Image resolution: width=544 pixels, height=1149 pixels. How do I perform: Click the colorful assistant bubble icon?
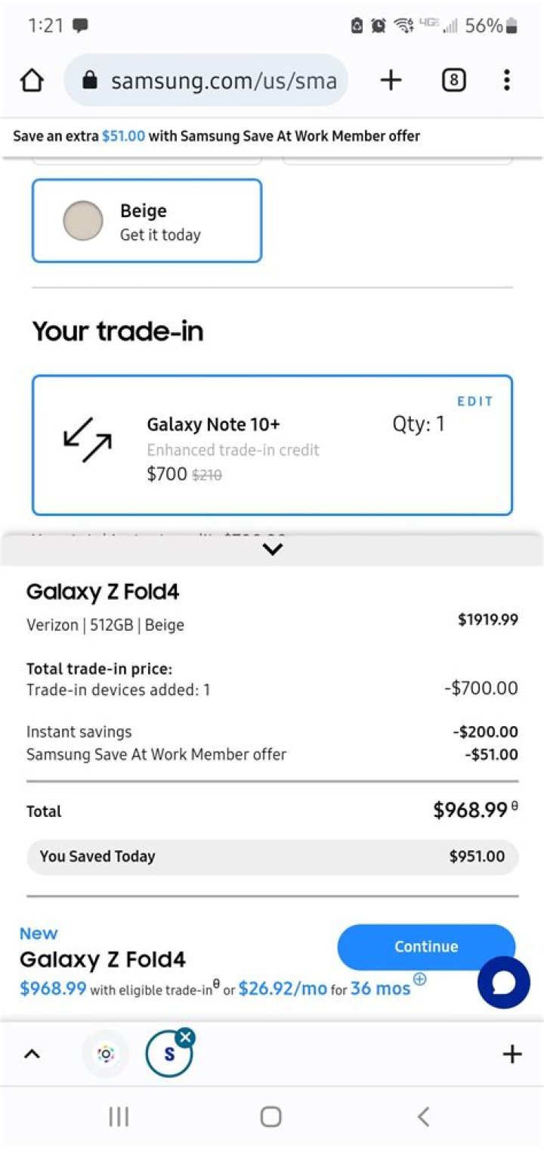(106, 1053)
